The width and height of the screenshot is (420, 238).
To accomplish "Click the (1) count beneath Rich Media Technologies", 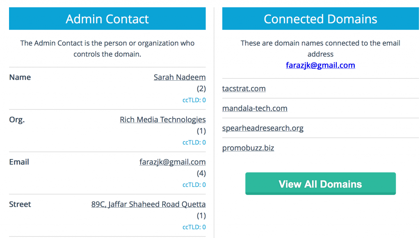I will (201, 131).
